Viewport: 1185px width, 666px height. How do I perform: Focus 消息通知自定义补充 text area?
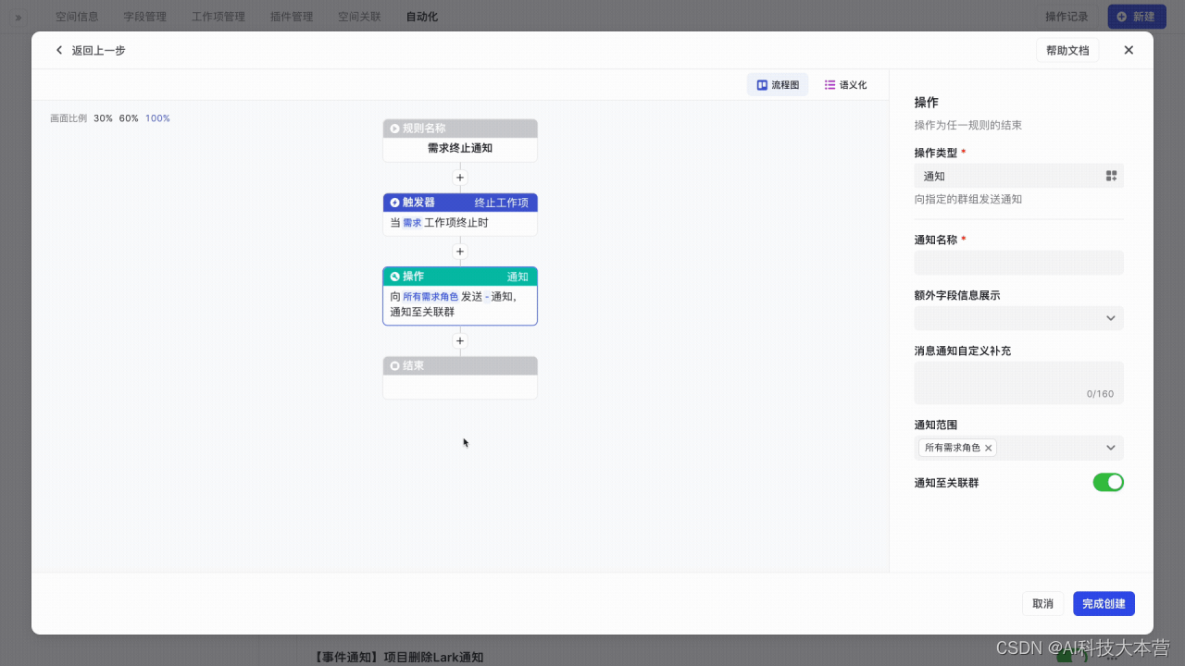tap(1018, 383)
